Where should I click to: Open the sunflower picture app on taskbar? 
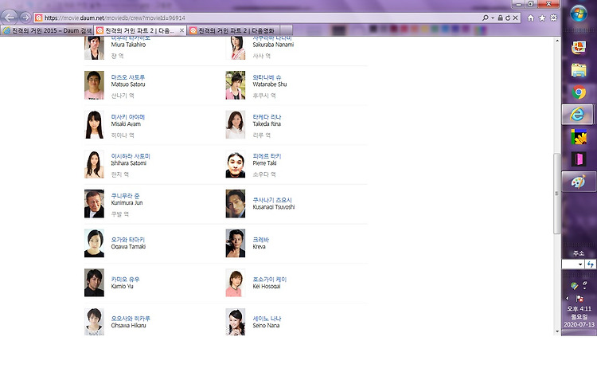(579, 137)
